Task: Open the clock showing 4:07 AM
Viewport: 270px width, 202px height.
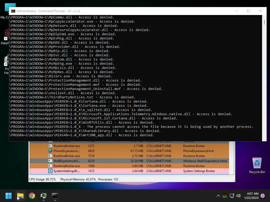Action: pyautogui.click(x=251, y=196)
